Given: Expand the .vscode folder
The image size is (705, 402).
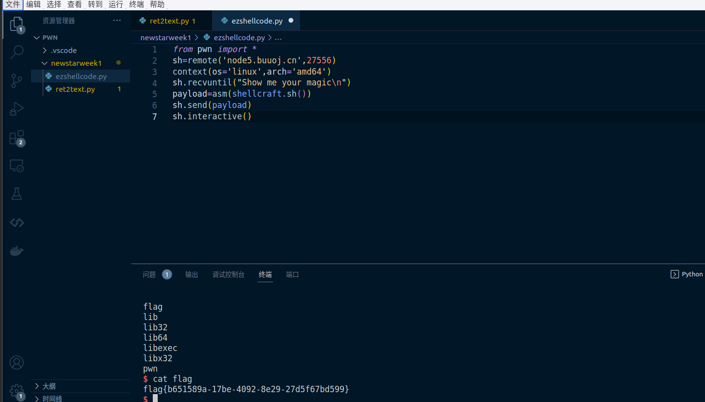Looking at the screenshot, I should point(45,51).
